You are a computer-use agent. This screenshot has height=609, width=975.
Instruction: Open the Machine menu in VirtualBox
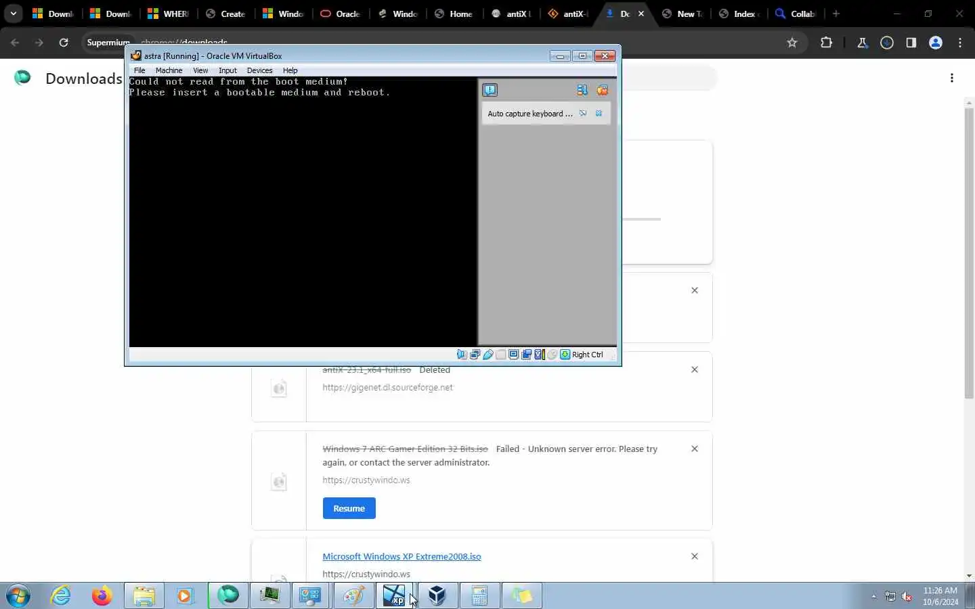[169, 70]
